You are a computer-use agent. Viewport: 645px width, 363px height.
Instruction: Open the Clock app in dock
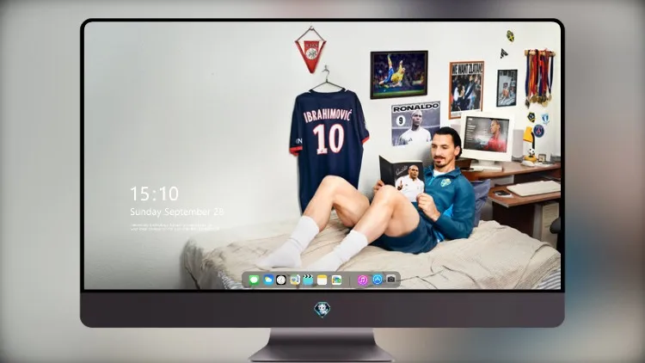pos(281,280)
